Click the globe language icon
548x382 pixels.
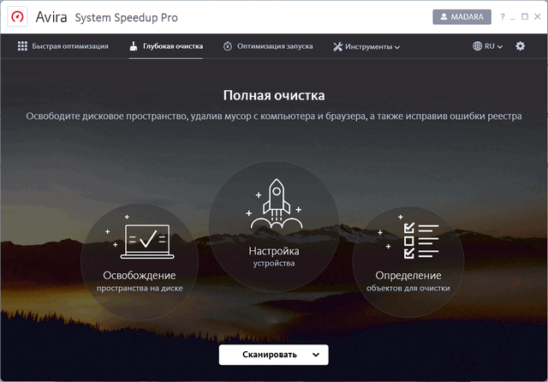[477, 46]
